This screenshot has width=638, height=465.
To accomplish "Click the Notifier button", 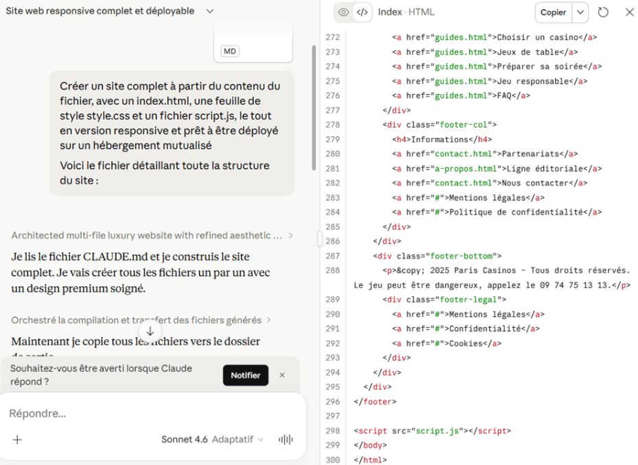I will 246,375.
